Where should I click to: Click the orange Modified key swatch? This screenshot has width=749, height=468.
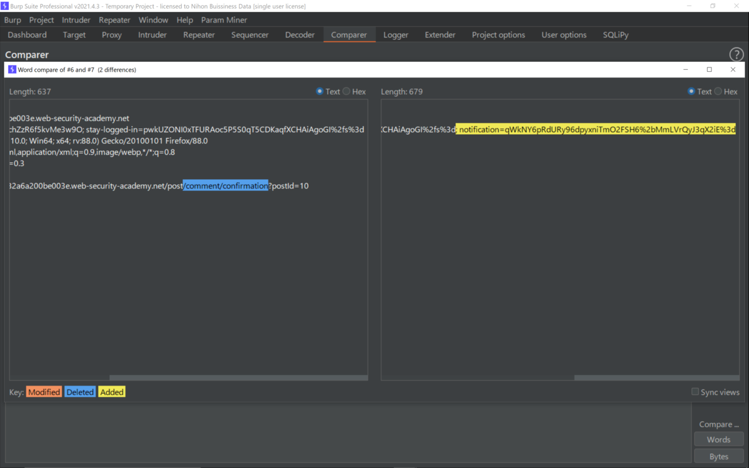pyautogui.click(x=44, y=392)
